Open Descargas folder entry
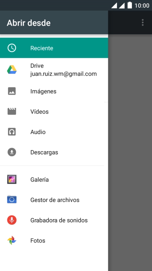The width and height of the screenshot is (152, 271). pyautogui.click(x=54, y=152)
